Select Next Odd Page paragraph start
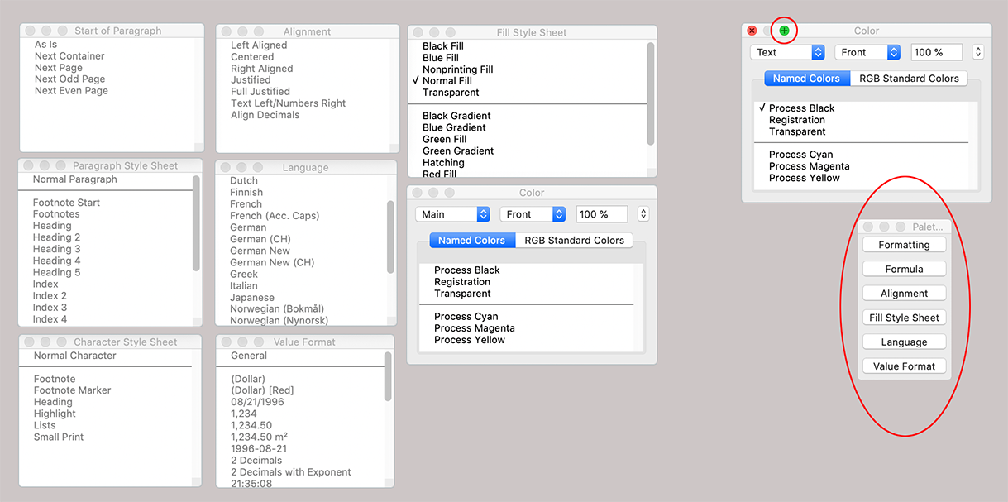The width and height of the screenshot is (1008, 502). point(69,79)
